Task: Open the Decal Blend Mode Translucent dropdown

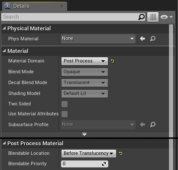Action: (84, 83)
